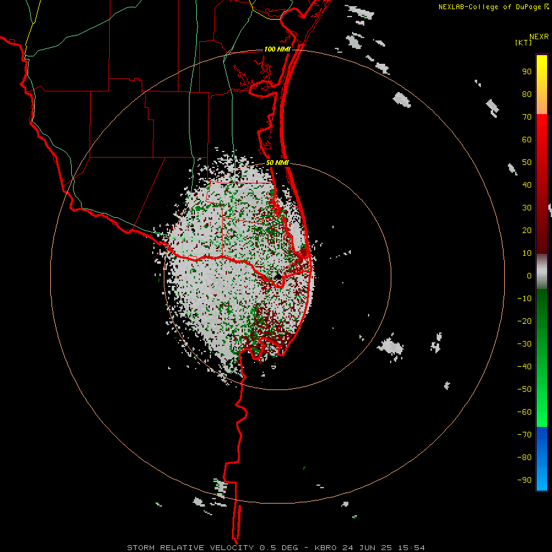Click the 80 value on the velocity scale
552x552 pixels.
click(x=527, y=94)
